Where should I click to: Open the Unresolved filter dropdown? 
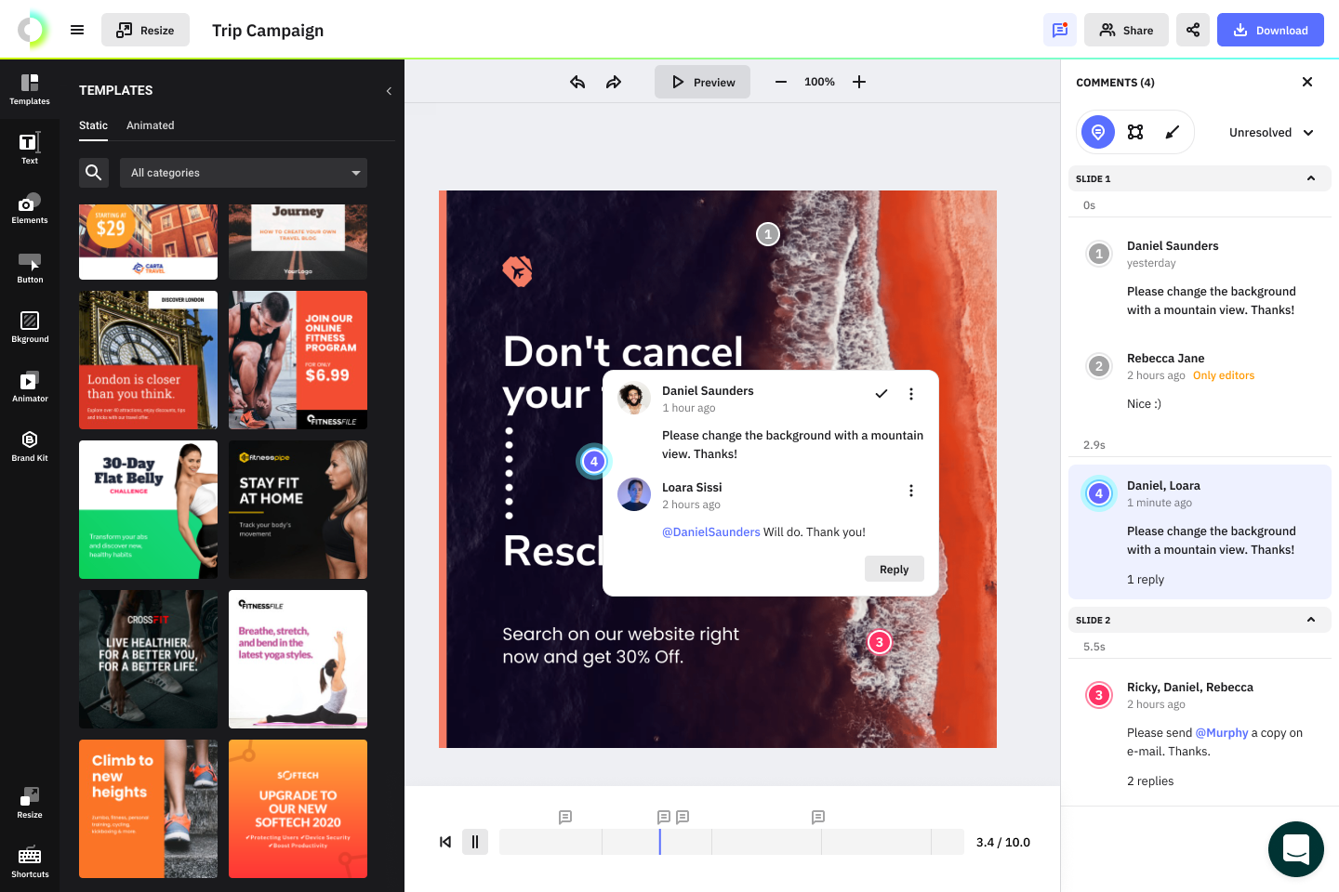point(1270,133)
